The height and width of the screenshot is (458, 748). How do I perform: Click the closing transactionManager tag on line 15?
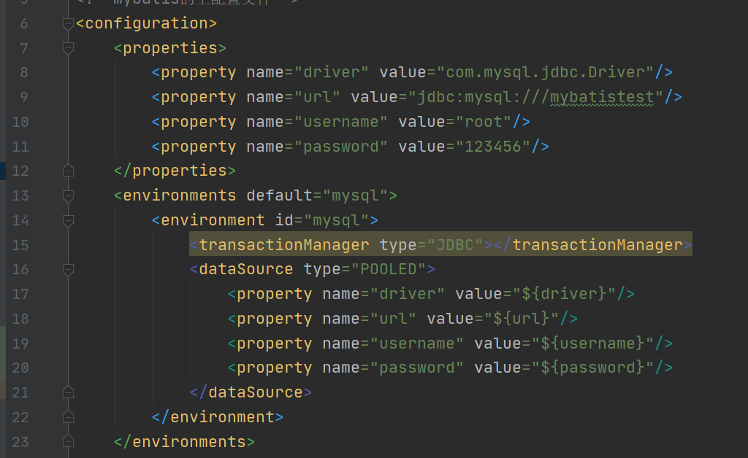click(x=592, y=245)
